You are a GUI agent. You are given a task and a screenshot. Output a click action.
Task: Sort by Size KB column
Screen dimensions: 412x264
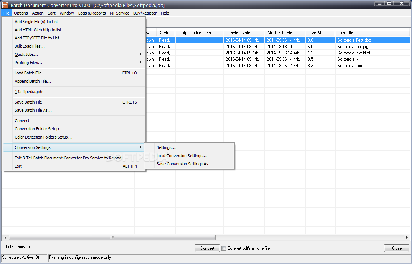[x=320, y=32]
